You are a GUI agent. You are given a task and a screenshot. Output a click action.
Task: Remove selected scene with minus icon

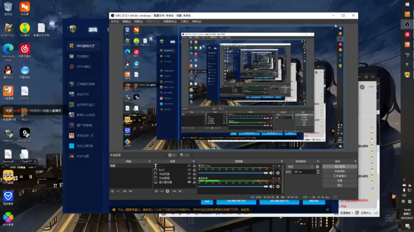click(118, 191)
